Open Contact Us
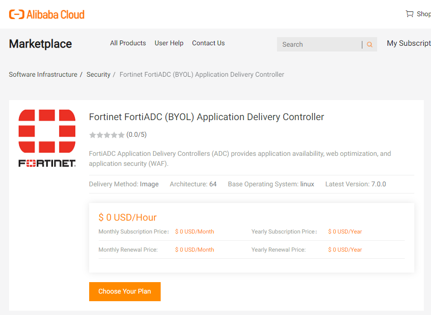The height and width of the screenshot is (315, 431). click(x=208, y=43)
